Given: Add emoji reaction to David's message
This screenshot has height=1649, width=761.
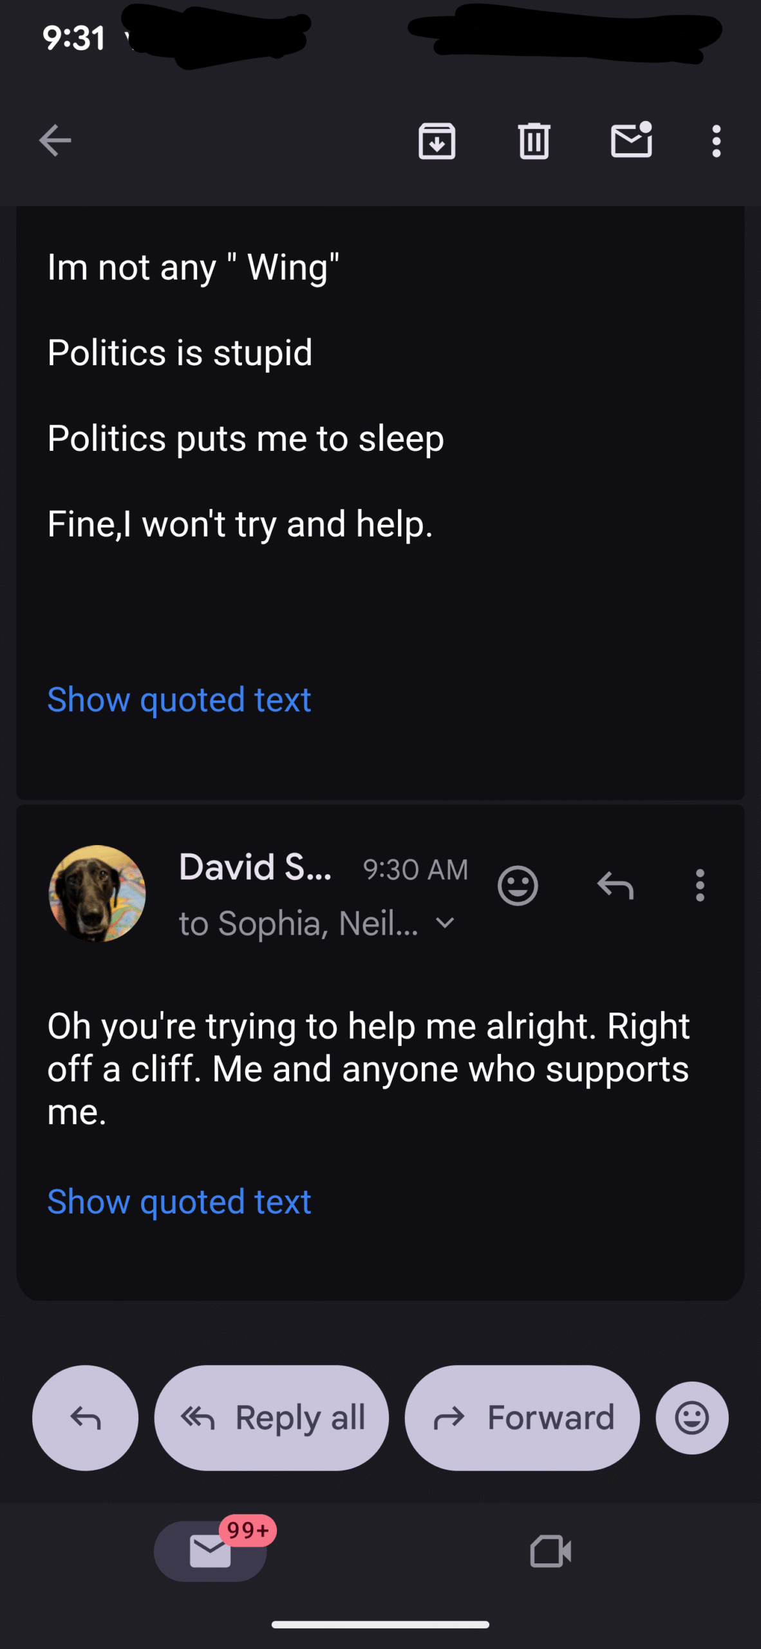Looking at the screenshot, I should (x=518, y=886).
